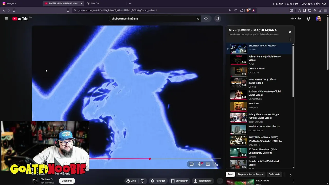Screen dimensions: 329x185
Task: Play SHAYFEEN - OMG playlist entry
Action: 260,141
